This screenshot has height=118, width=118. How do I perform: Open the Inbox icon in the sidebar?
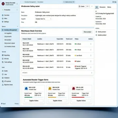3,18
